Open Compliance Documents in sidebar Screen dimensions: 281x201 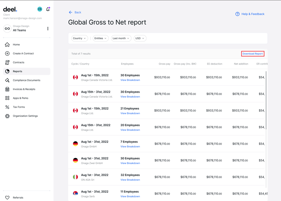point(27,80)
